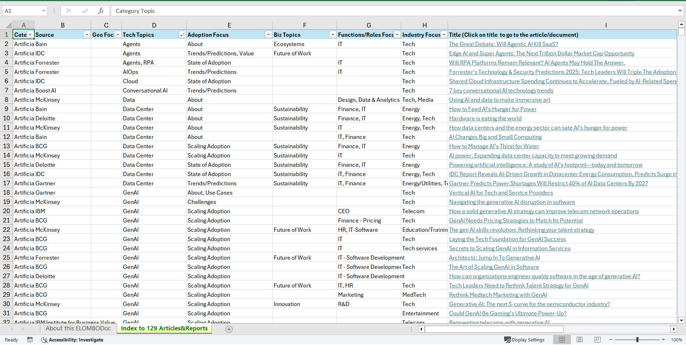The height and width of the screenshot is (345, 686).
Task: Switch to About this ELOMBODoc sheet tab
Action: coord(78,329)
